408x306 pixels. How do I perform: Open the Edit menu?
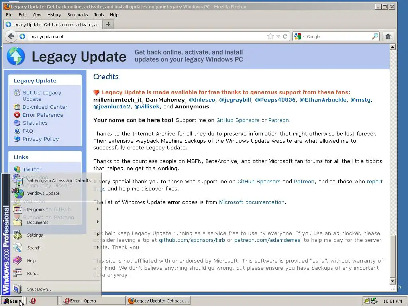pos(22,15)
